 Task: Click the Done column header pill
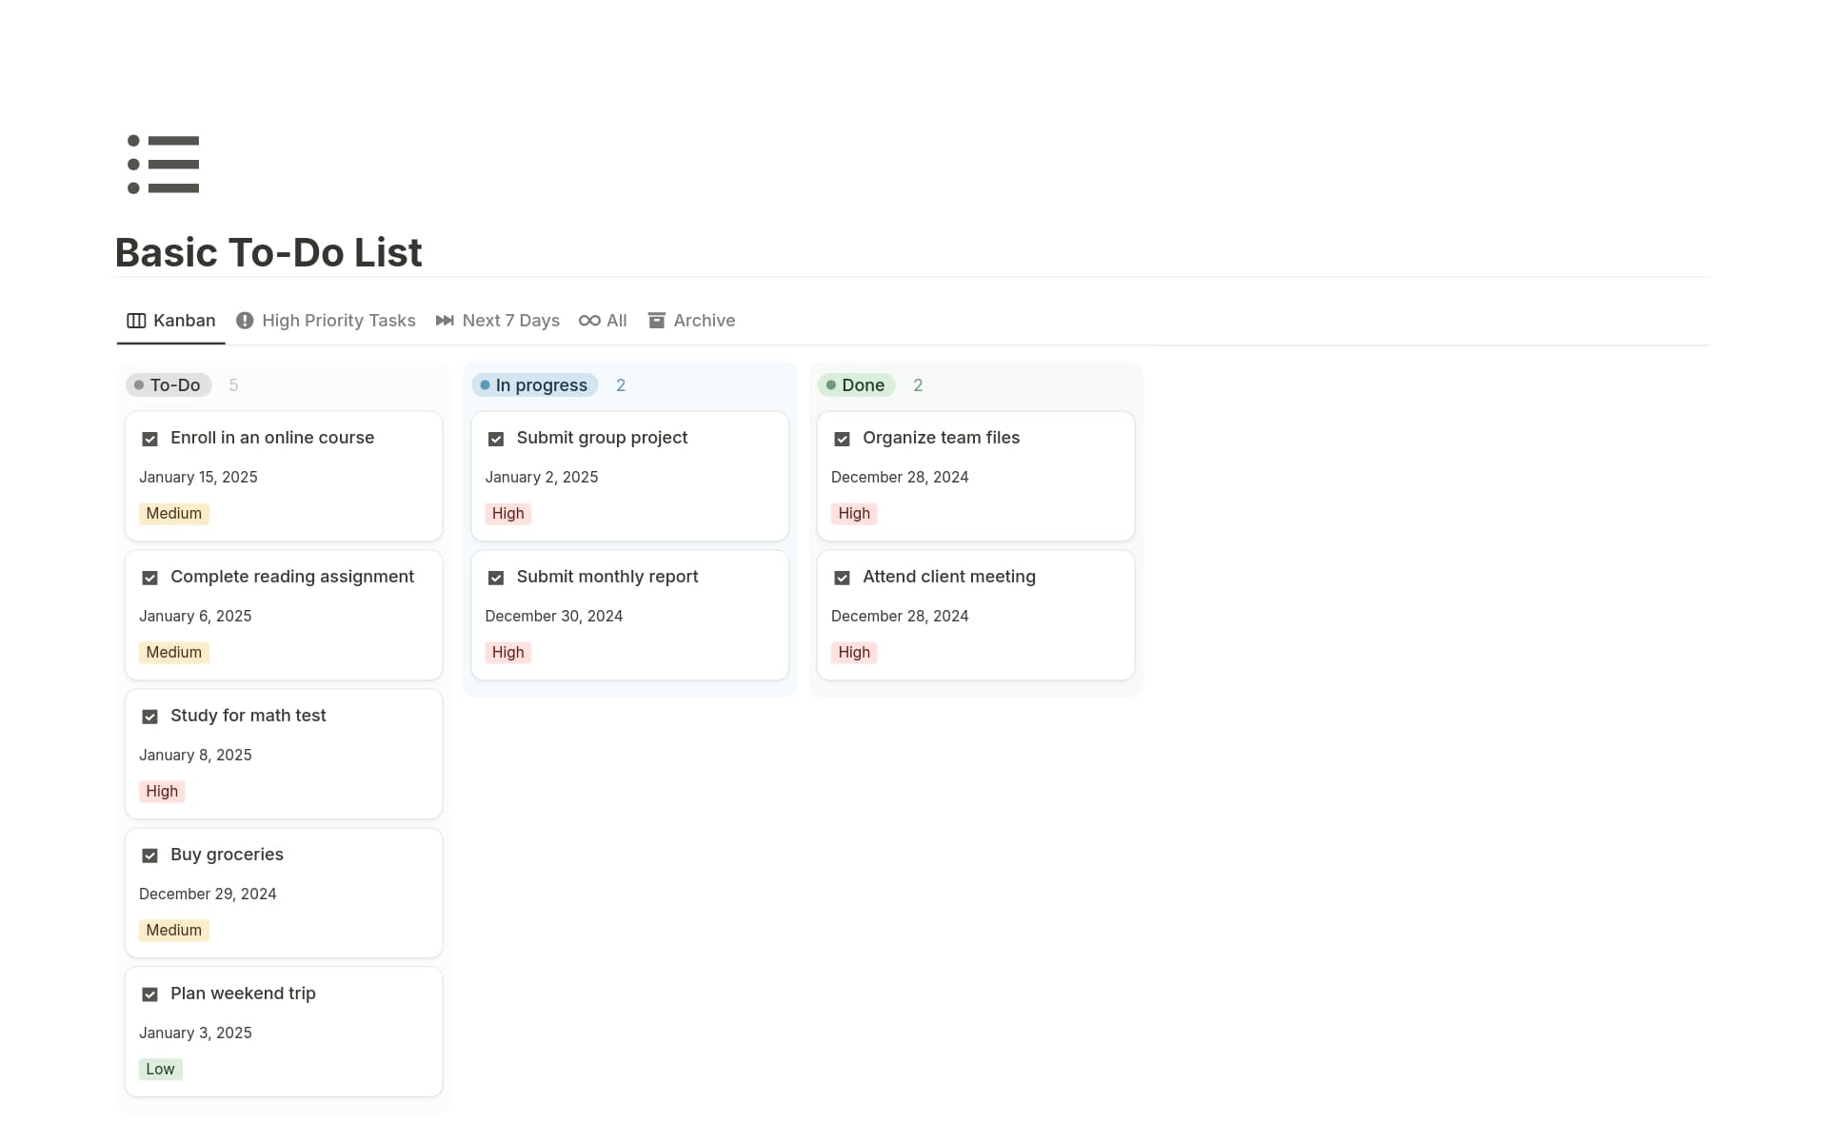(x=856, y=384)
